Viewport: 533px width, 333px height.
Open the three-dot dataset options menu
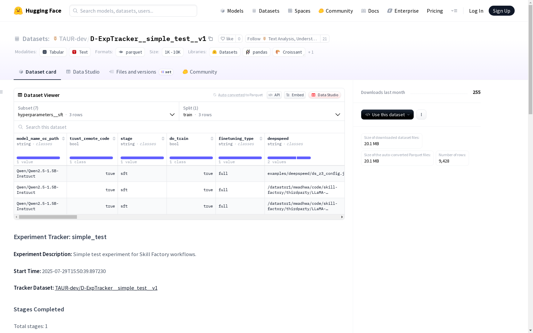[421, 115]
